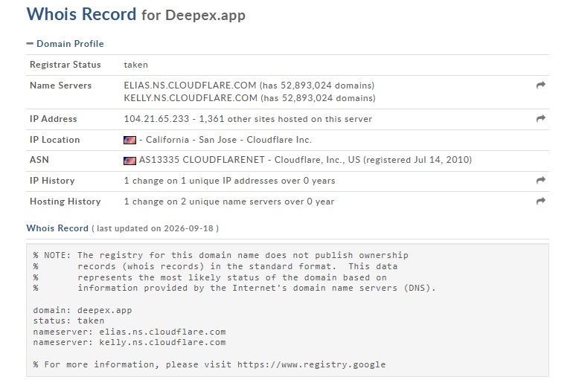Click the 'Name Servers' row label
The width and height of the screenshot is (579, 380).
point(60,86)
